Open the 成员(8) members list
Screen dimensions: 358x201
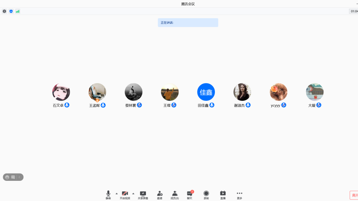174,194
